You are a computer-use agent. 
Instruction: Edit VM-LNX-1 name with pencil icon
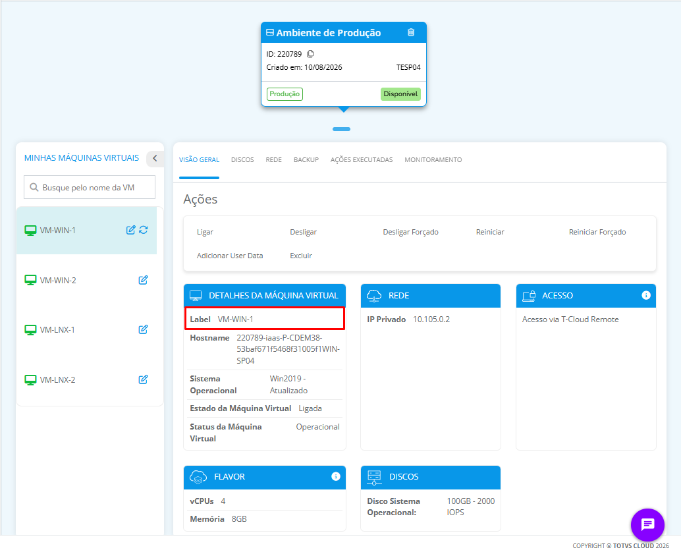point(143,329)
